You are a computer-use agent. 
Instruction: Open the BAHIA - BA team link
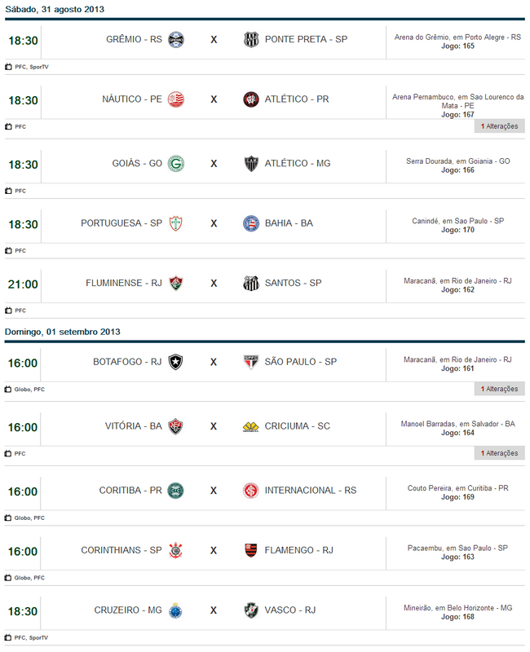pos(289,223)
